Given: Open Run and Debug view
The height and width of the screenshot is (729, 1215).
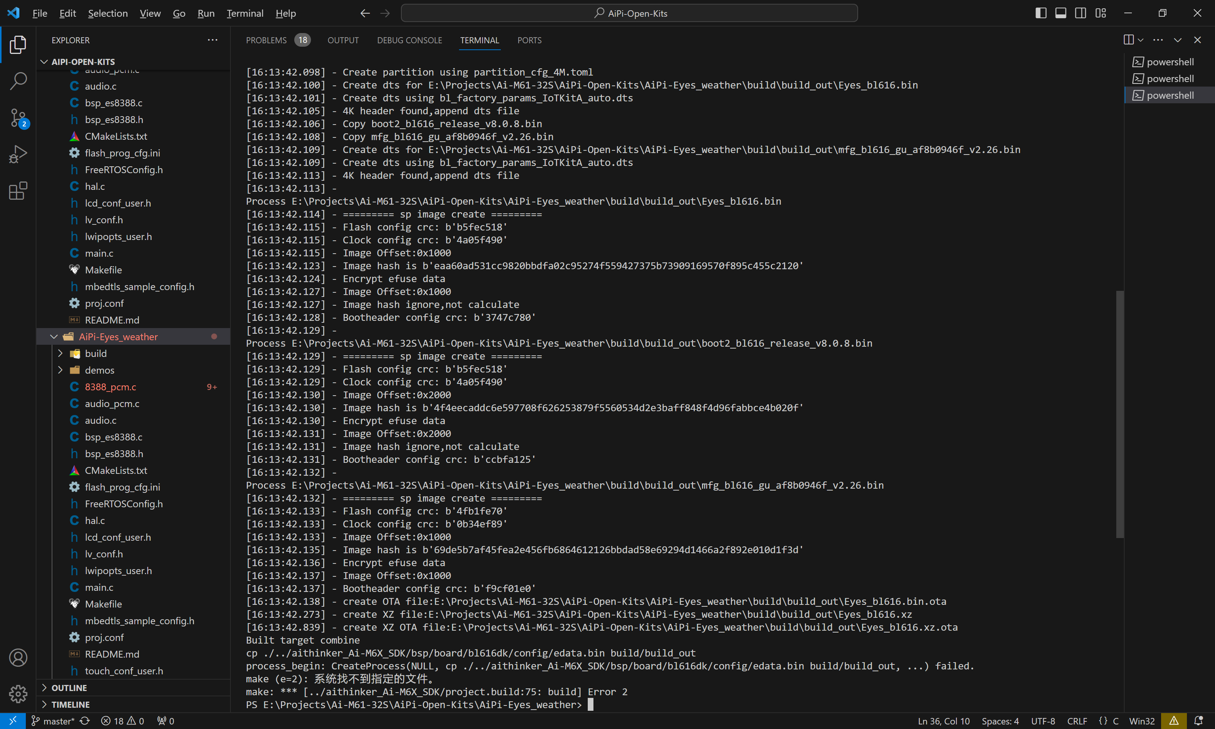Looking at the screenshot, I should pos(18,154).
